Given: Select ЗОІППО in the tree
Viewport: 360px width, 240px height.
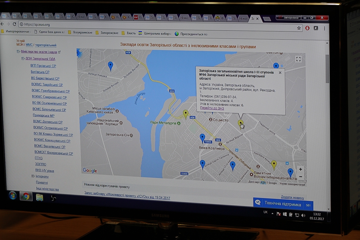Looking at the screenshot, I should 41,164.
